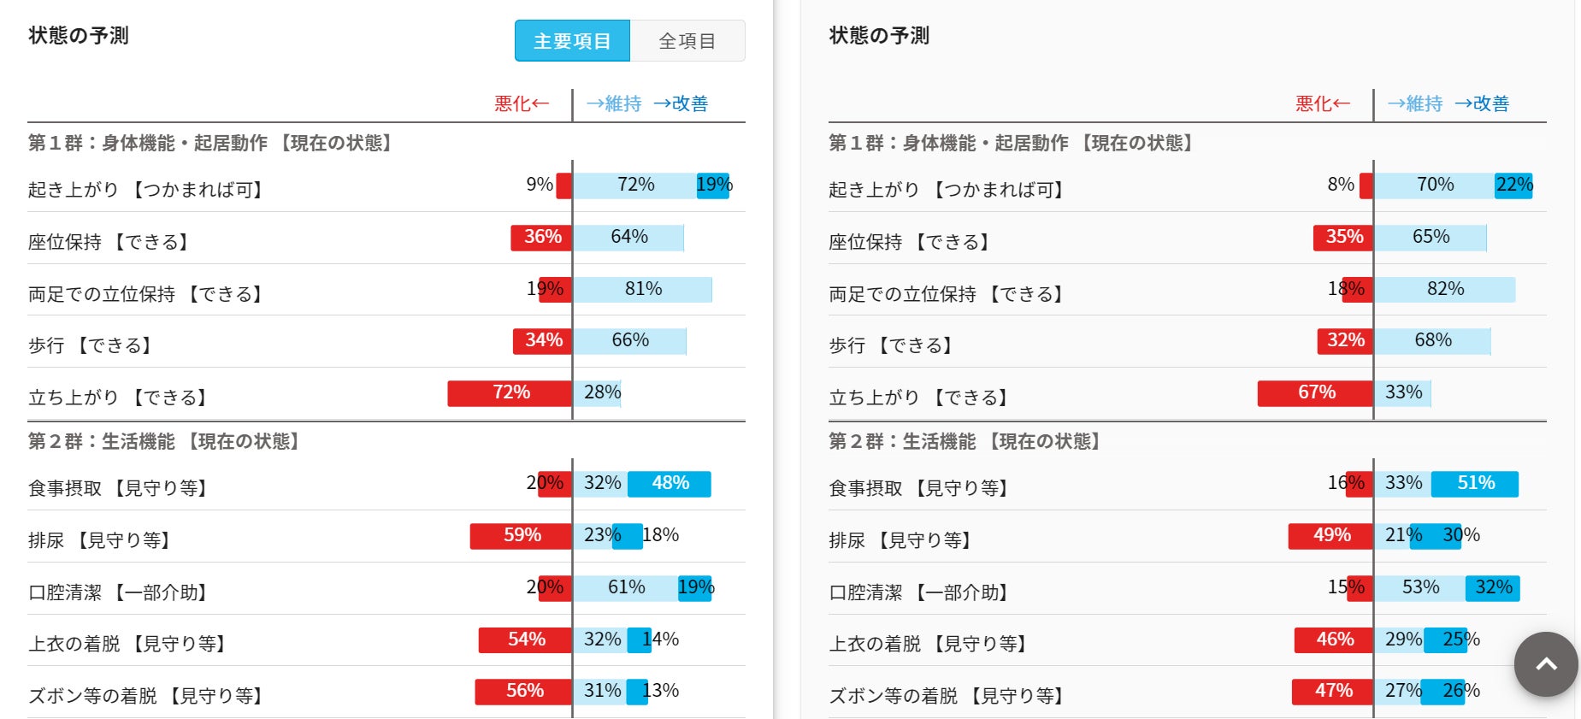Click the red 59% bar for 排尿
The image size is (1581, 719).
(521, 536)
